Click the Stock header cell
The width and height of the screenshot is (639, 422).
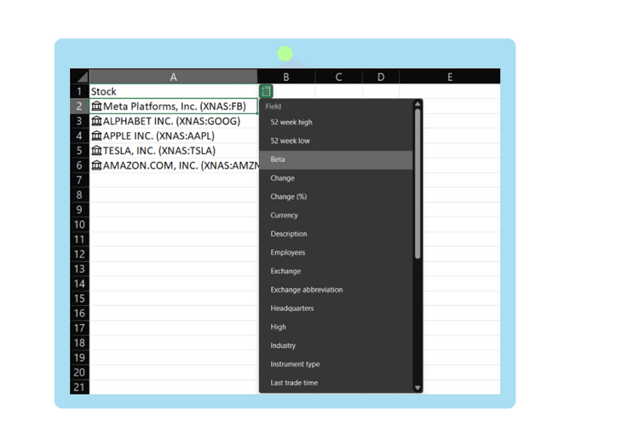(x=173, y=91)
